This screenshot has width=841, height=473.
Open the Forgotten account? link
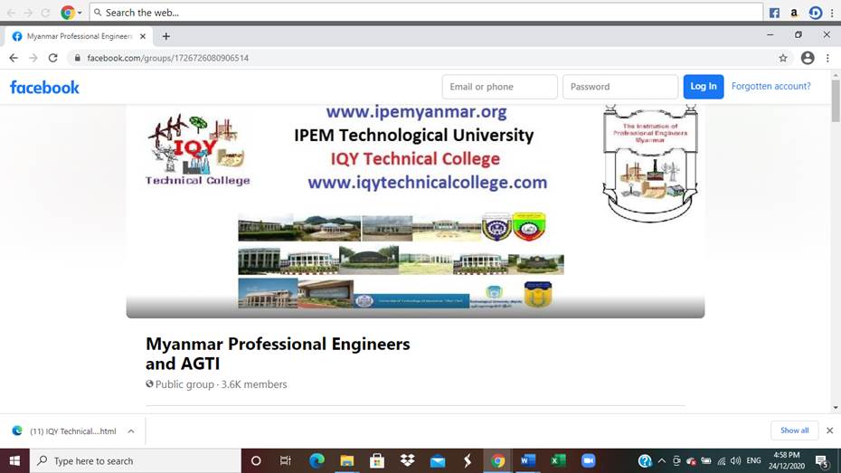click(x=770, y=86)
